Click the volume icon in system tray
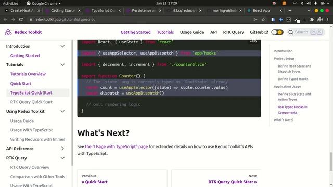 coord(309,3)
